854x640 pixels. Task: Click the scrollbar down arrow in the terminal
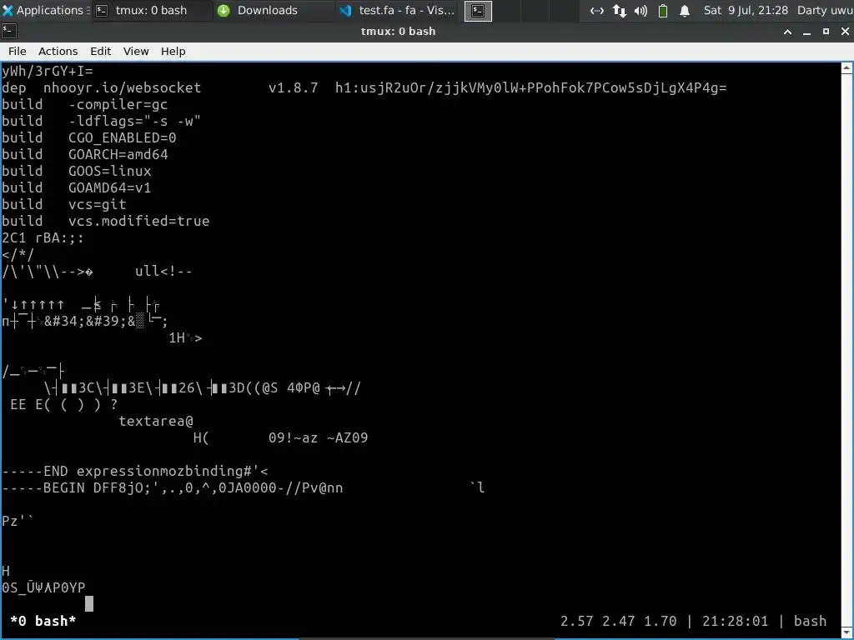[x=846, y=632]
